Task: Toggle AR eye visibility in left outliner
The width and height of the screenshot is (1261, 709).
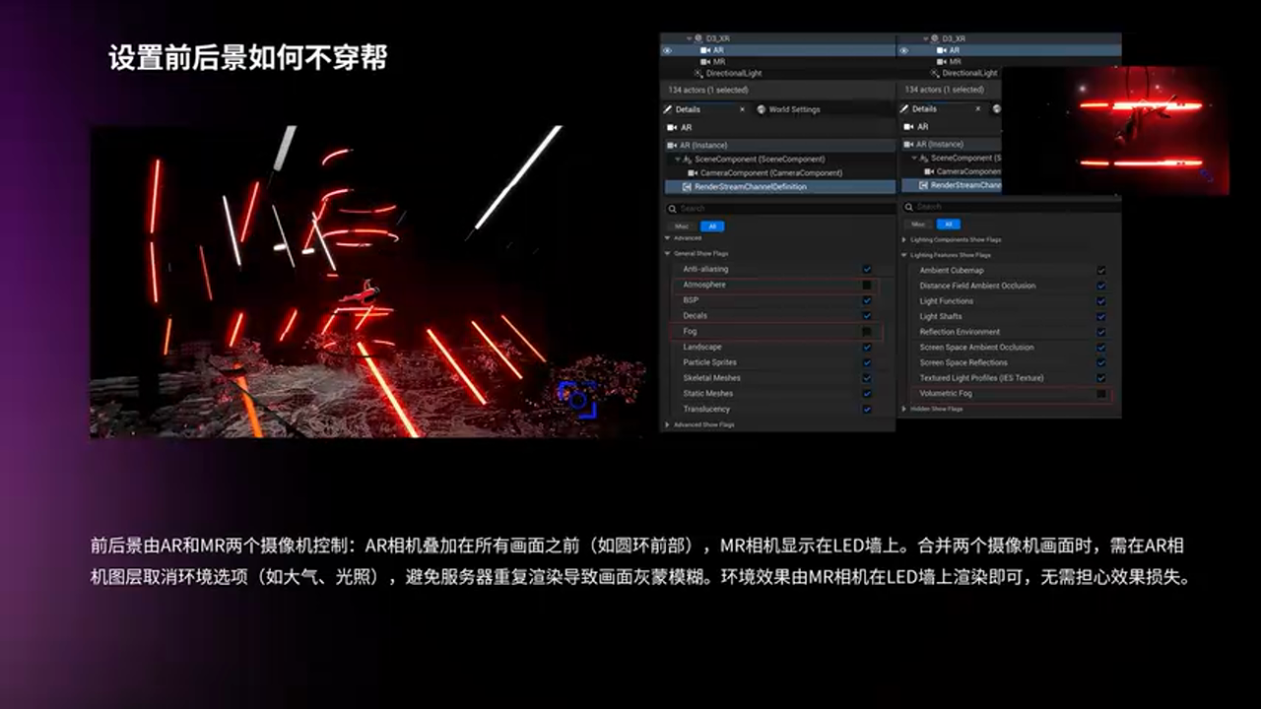Action: coord(667,49)
